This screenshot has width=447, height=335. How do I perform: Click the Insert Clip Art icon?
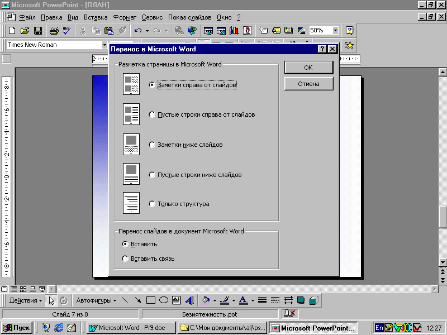tap(247, 31)
